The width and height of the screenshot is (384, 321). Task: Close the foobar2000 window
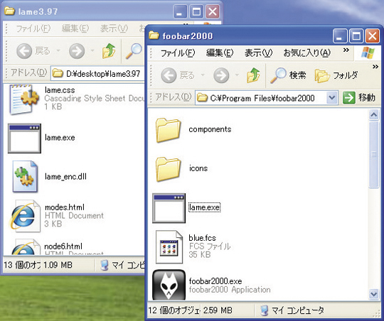coord(373,36)
